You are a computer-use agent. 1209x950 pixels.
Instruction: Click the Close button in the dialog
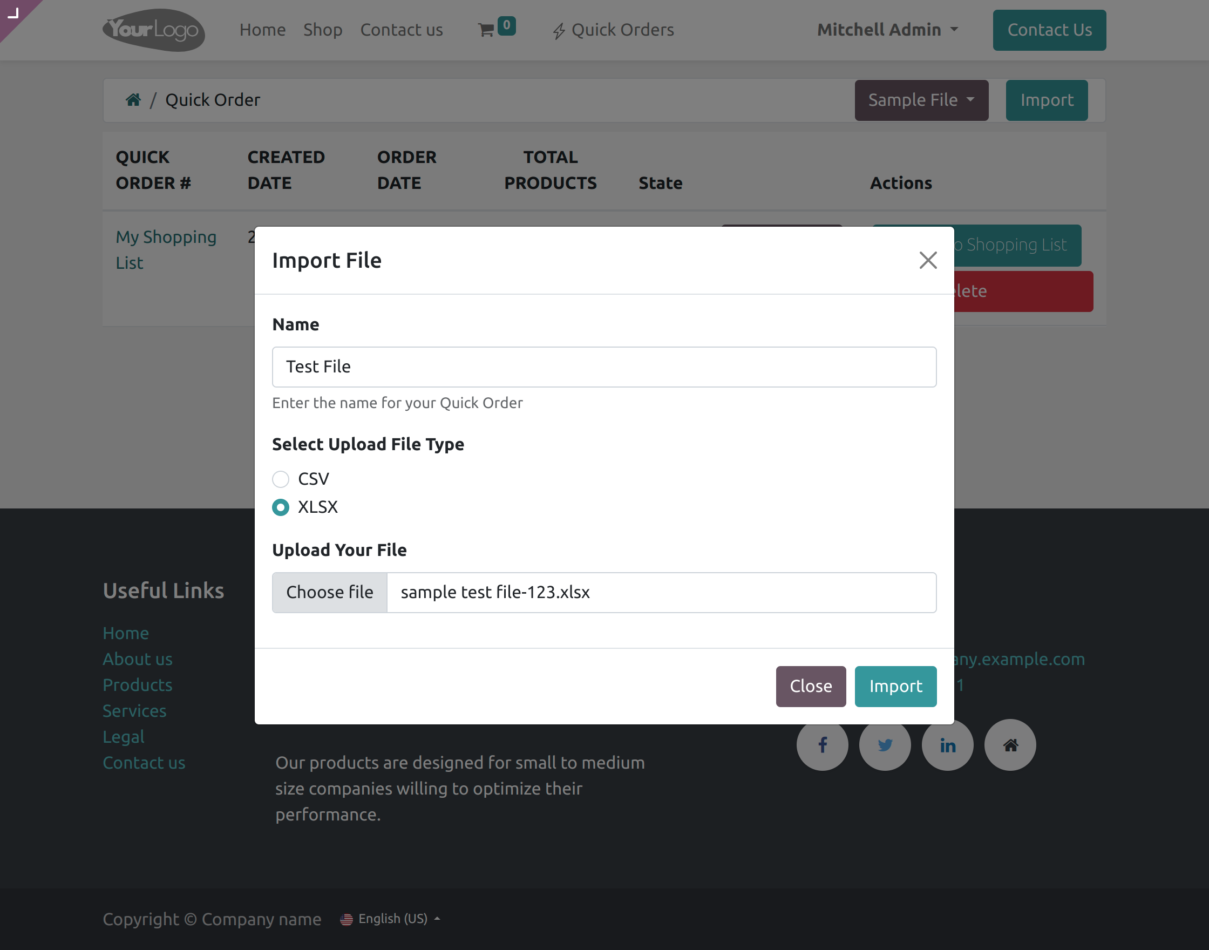tap(810, 687)
